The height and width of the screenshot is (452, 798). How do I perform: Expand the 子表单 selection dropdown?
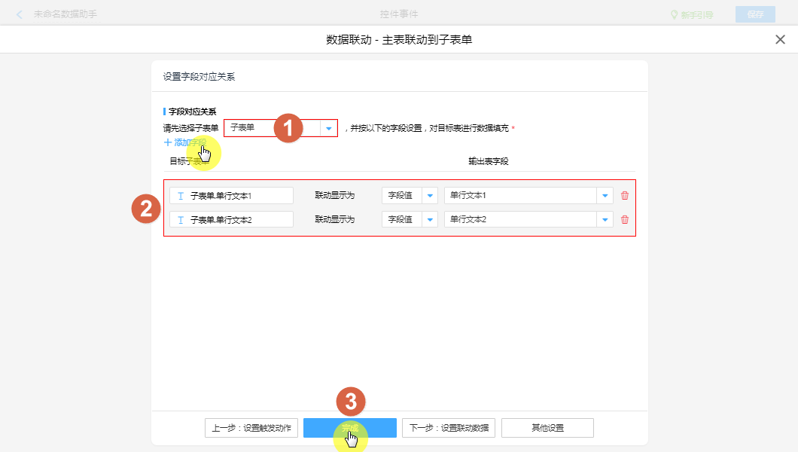328,128
